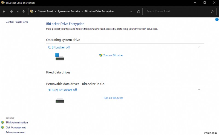
Task: Open recent locations dropdown arrow
Action: coord(18,12)
